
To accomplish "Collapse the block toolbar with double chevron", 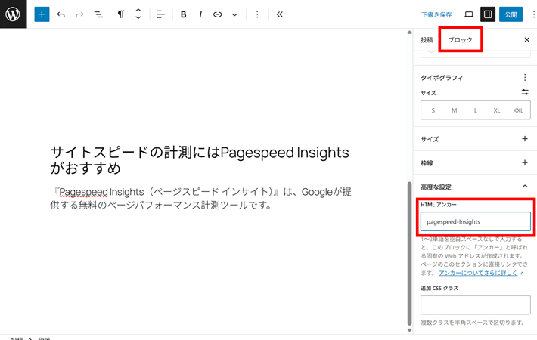I will [279, 14].
